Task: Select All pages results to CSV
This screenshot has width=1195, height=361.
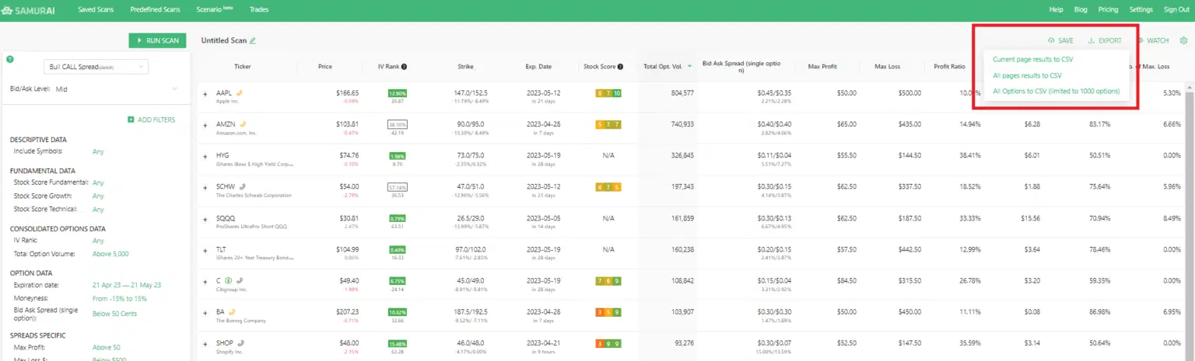Action: (x=1027, y=75)
